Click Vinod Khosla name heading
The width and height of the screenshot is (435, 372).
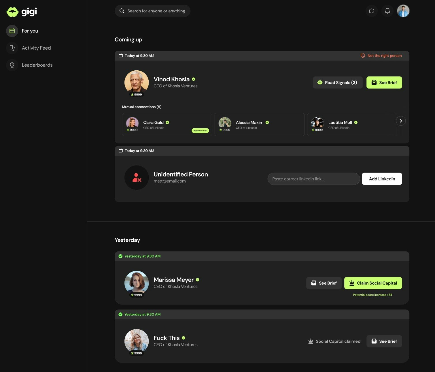pyautogui.click(x=171, y=79)
